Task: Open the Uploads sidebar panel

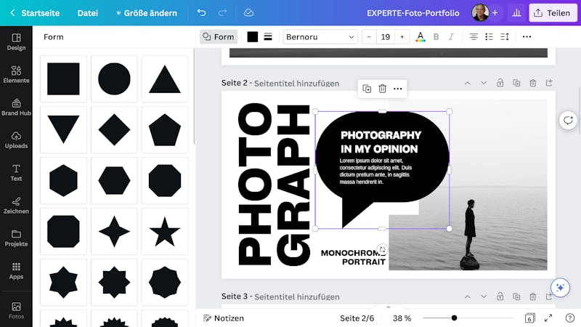Action: pyautogui.click(x=16, y=140)
